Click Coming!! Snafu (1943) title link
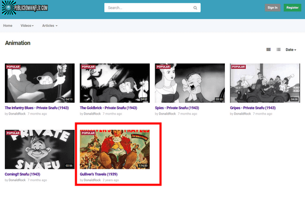Viewport: 305px width, 203px height. pos(22,174)
